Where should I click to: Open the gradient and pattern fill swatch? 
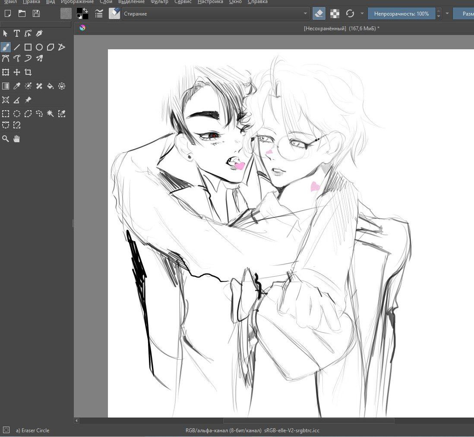tap(66, 13)
